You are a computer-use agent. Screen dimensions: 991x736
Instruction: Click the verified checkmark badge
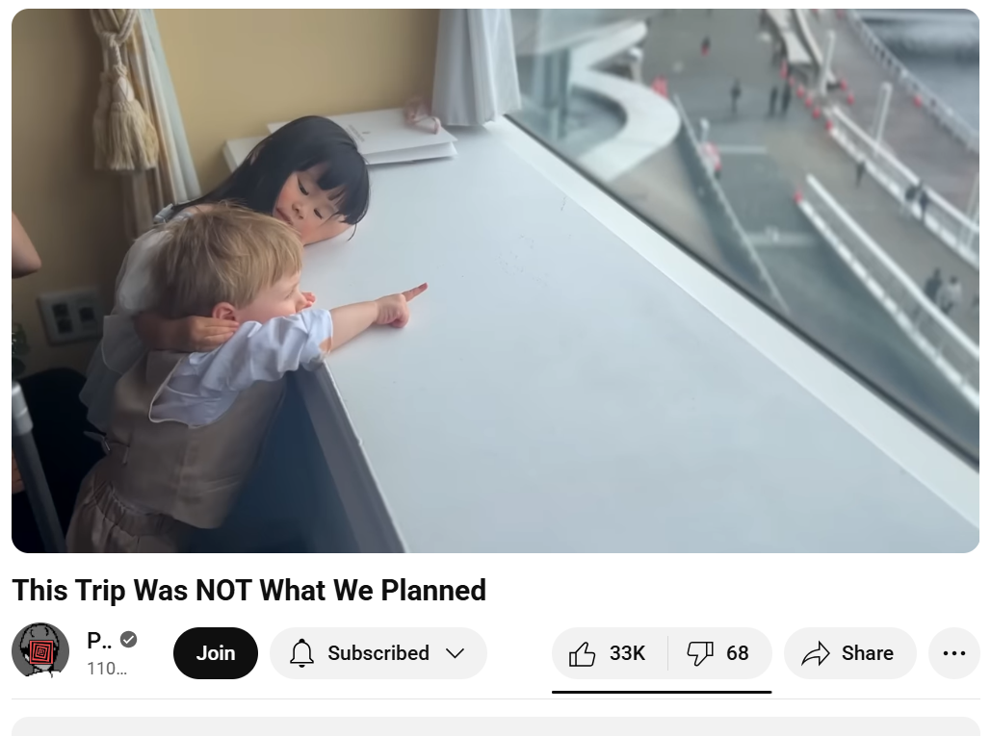click(x=129, y=640)
